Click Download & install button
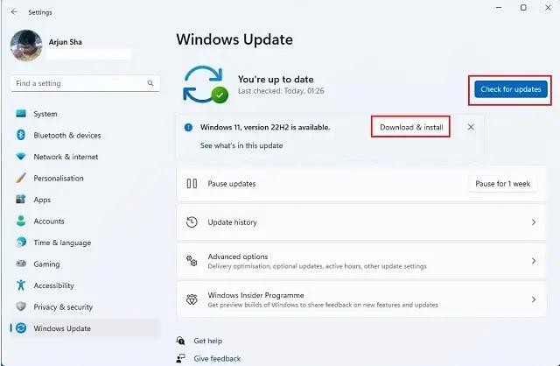The width and height of the screenshot is (560, 366). click(411, 127)
